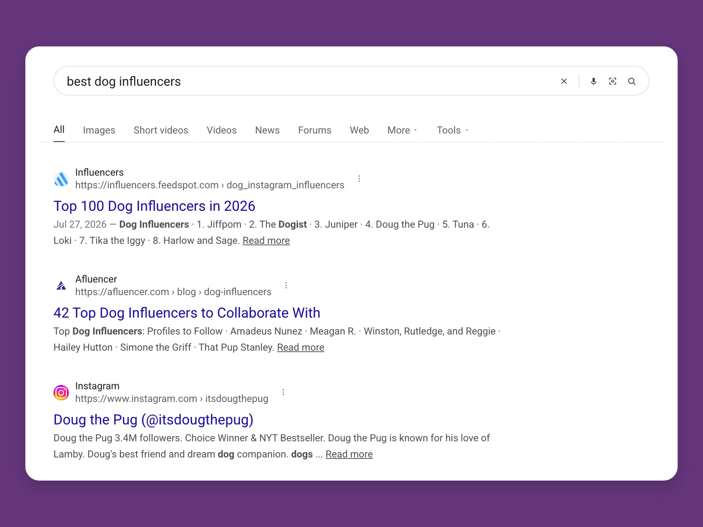
Task: Click the Afluencer site favicon
Action: (x=61, y=286)
